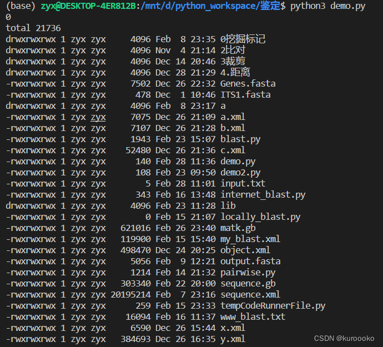Click the file name ITS1.fasta

point(245,94)
